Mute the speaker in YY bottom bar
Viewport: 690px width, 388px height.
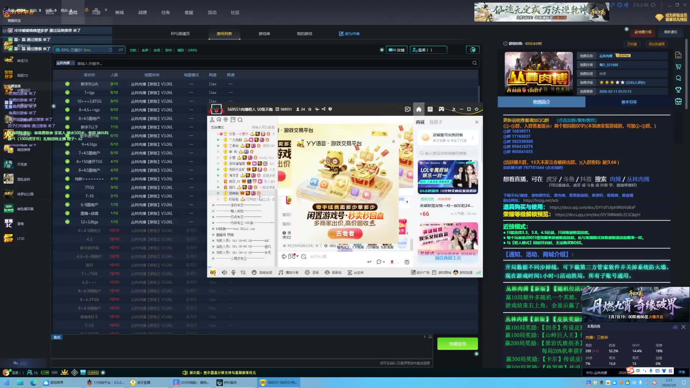224,273
